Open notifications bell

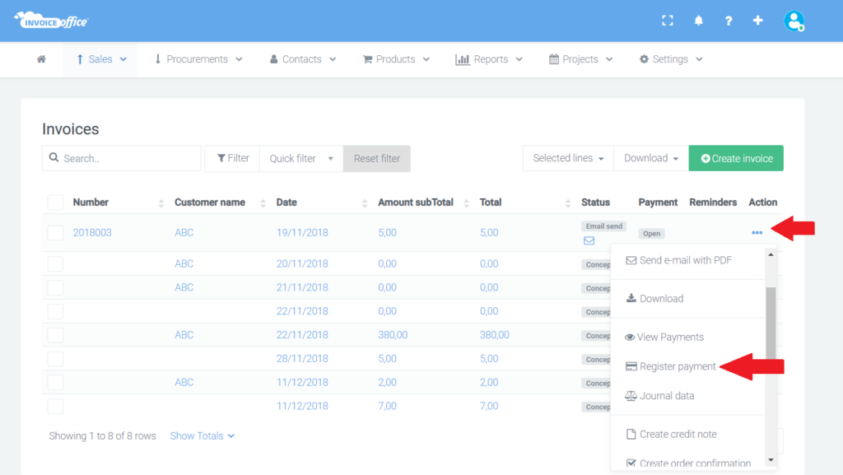[698, 21]
